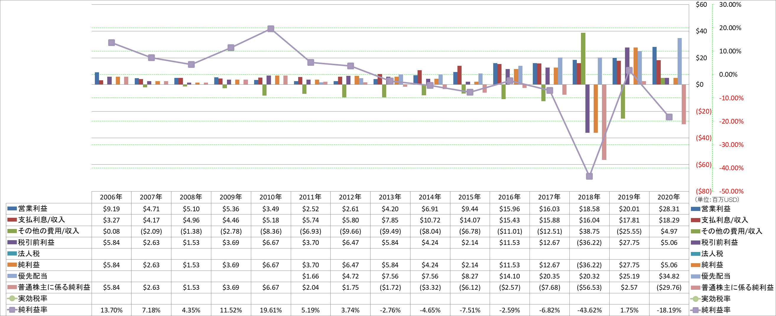The height and width of the screenshot is (316, 776).
Task: Click 純利益率 value -43.62%
Action: (589, 310)
